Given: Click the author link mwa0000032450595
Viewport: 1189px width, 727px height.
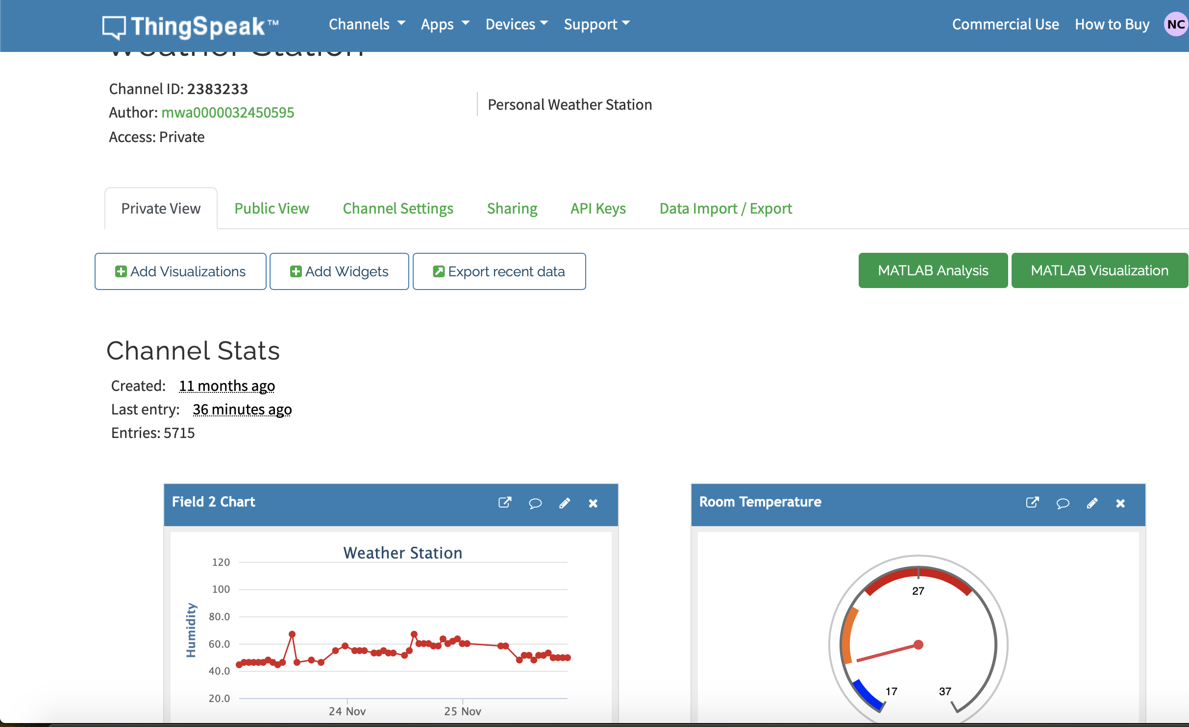Looking at the screenshot, I should point(228,112).
